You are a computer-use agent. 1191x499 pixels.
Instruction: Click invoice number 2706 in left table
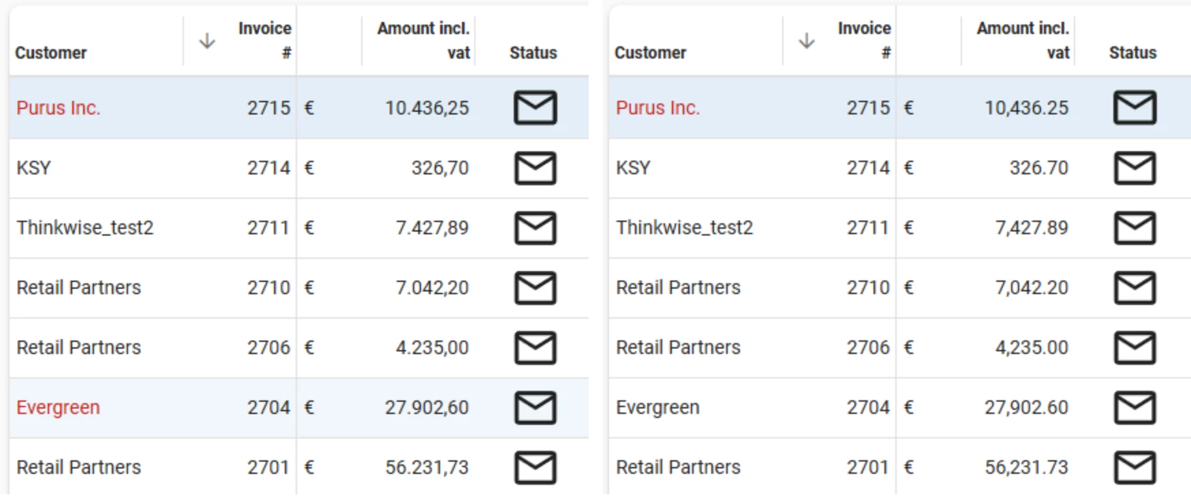click(268, 347)
